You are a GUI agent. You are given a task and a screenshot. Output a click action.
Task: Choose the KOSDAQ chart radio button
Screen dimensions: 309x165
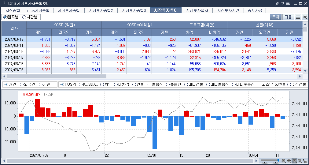click(89, 84)
